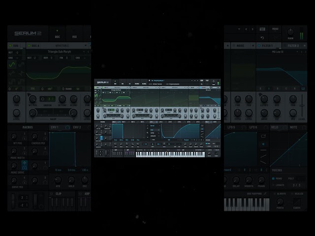Toggle FILTER 1 power in enlarged right view
This screenshot has width=315, height=236.
pos(259,46)
